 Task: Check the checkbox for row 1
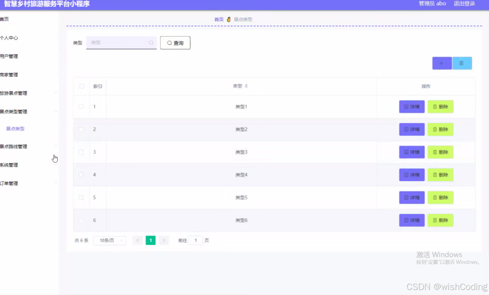coord(81,107)
